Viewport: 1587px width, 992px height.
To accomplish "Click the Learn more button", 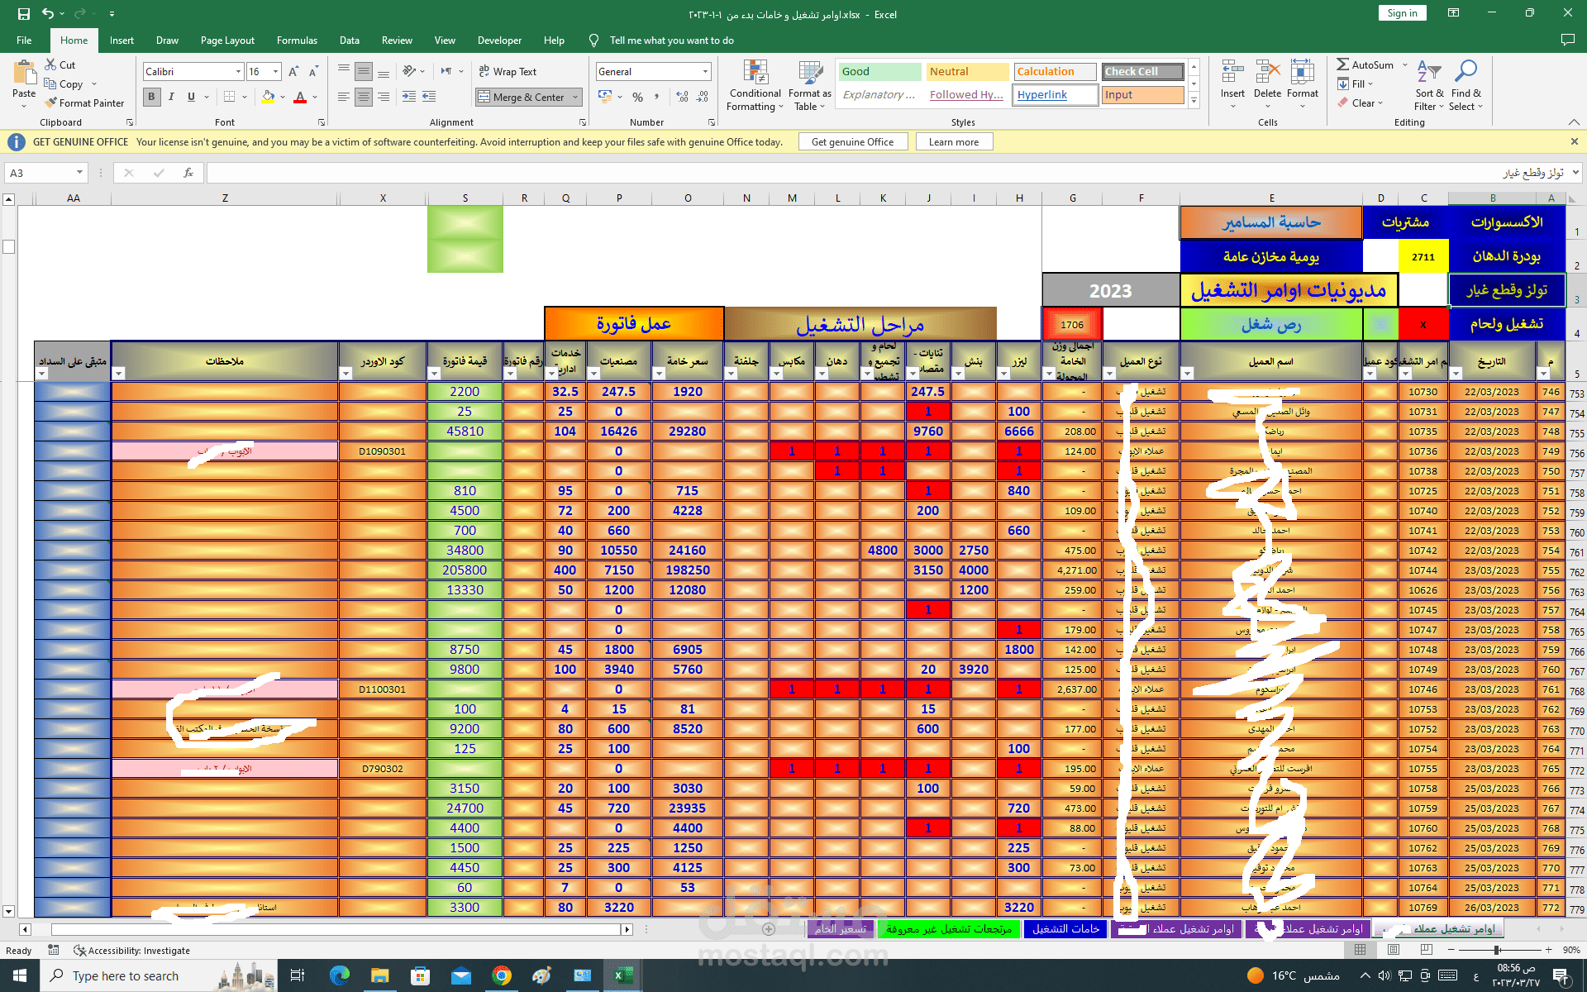I will click(953, 142).
